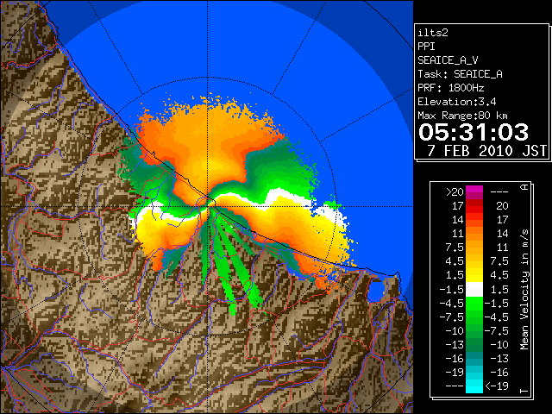Click the 'Task: SEAICE_A' line

[x=460, y=74]
